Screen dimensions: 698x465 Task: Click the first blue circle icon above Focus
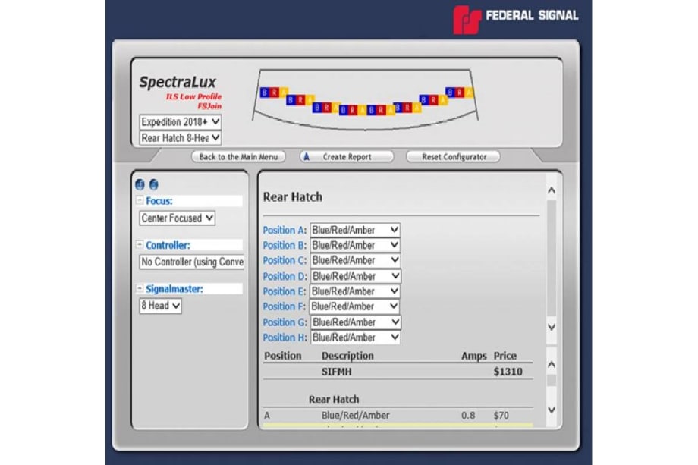click(x=140, y=184)
